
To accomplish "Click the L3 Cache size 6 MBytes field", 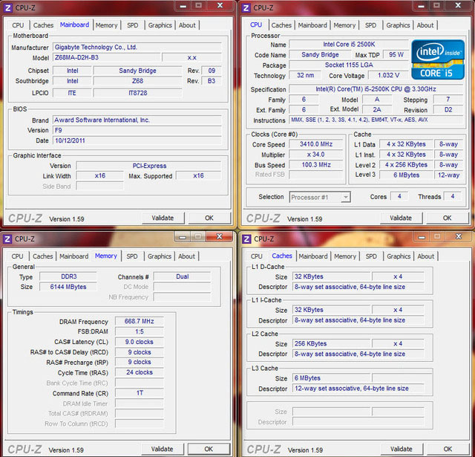I will point(332,378).
